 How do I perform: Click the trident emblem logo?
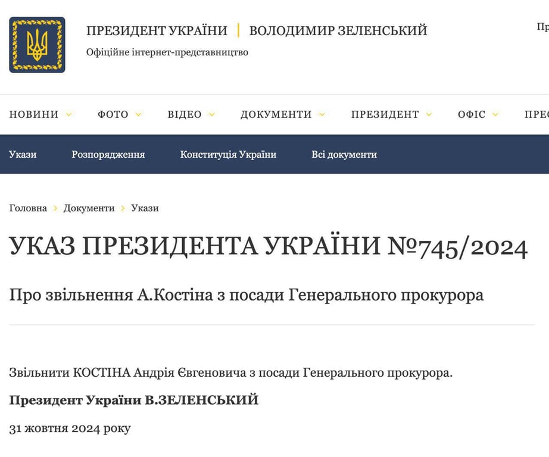[37, 45]
